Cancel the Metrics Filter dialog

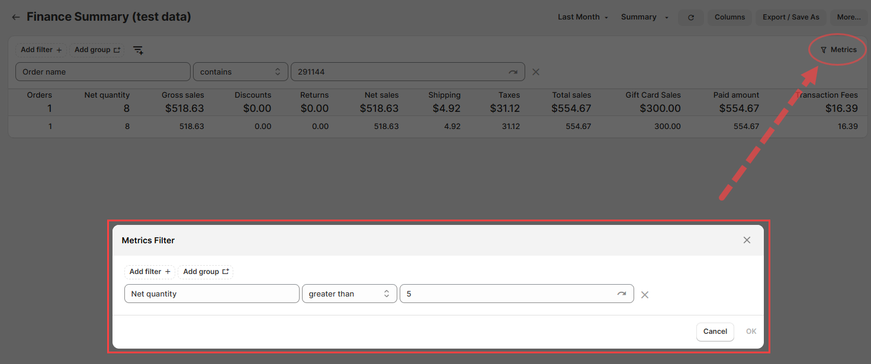click(x=715, y=331)
